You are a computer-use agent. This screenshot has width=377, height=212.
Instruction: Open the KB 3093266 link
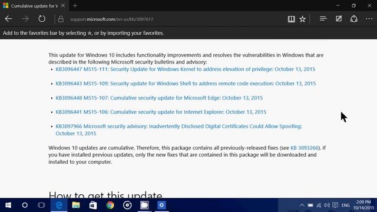(x=305, y=148)
